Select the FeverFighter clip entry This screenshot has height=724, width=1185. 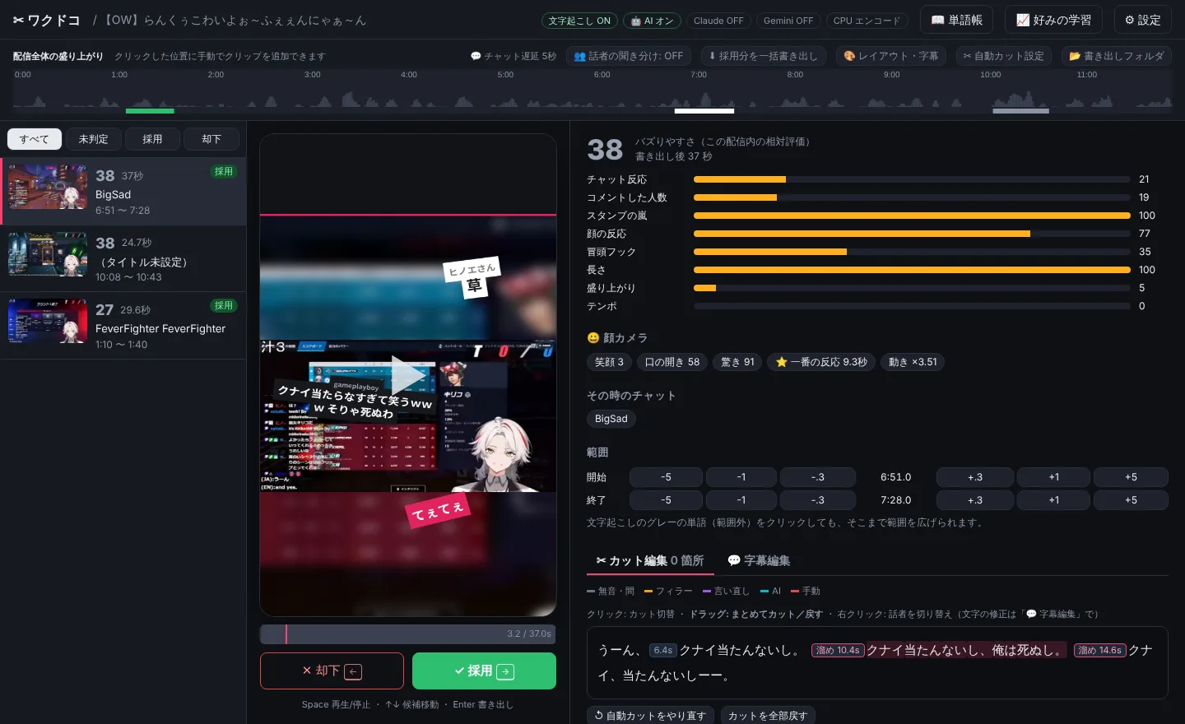coord(123,325)
